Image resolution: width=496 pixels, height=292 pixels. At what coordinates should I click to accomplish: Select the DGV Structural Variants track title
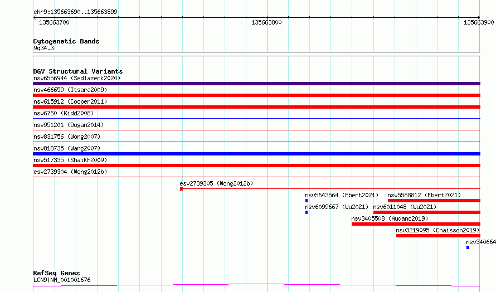(x=78, y=71)
